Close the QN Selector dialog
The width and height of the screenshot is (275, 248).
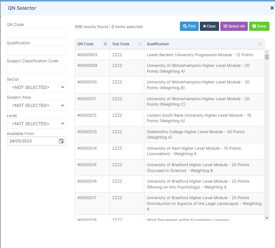pyautogui.click(x=272, y=8)
